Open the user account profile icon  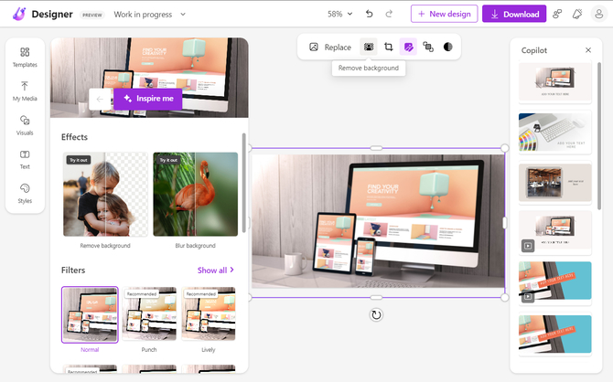click(598, 14)
